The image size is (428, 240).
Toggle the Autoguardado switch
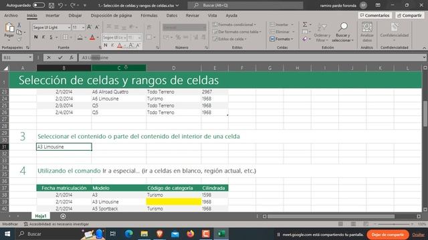pyautogui.click(x=39, y=5)
